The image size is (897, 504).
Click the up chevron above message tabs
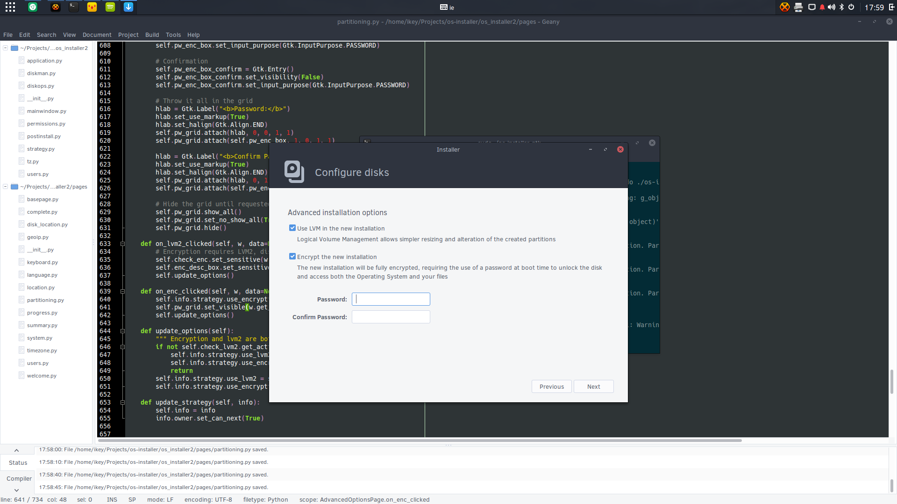pos(16,450)
